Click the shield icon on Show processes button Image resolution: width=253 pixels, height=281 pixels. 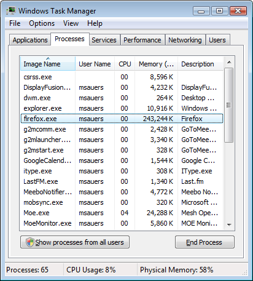[x=30, y=242]
